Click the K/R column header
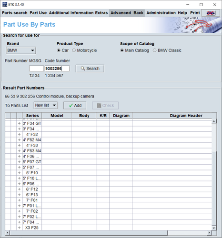Viewport: 222px width, 238px height. pos(103,116)
